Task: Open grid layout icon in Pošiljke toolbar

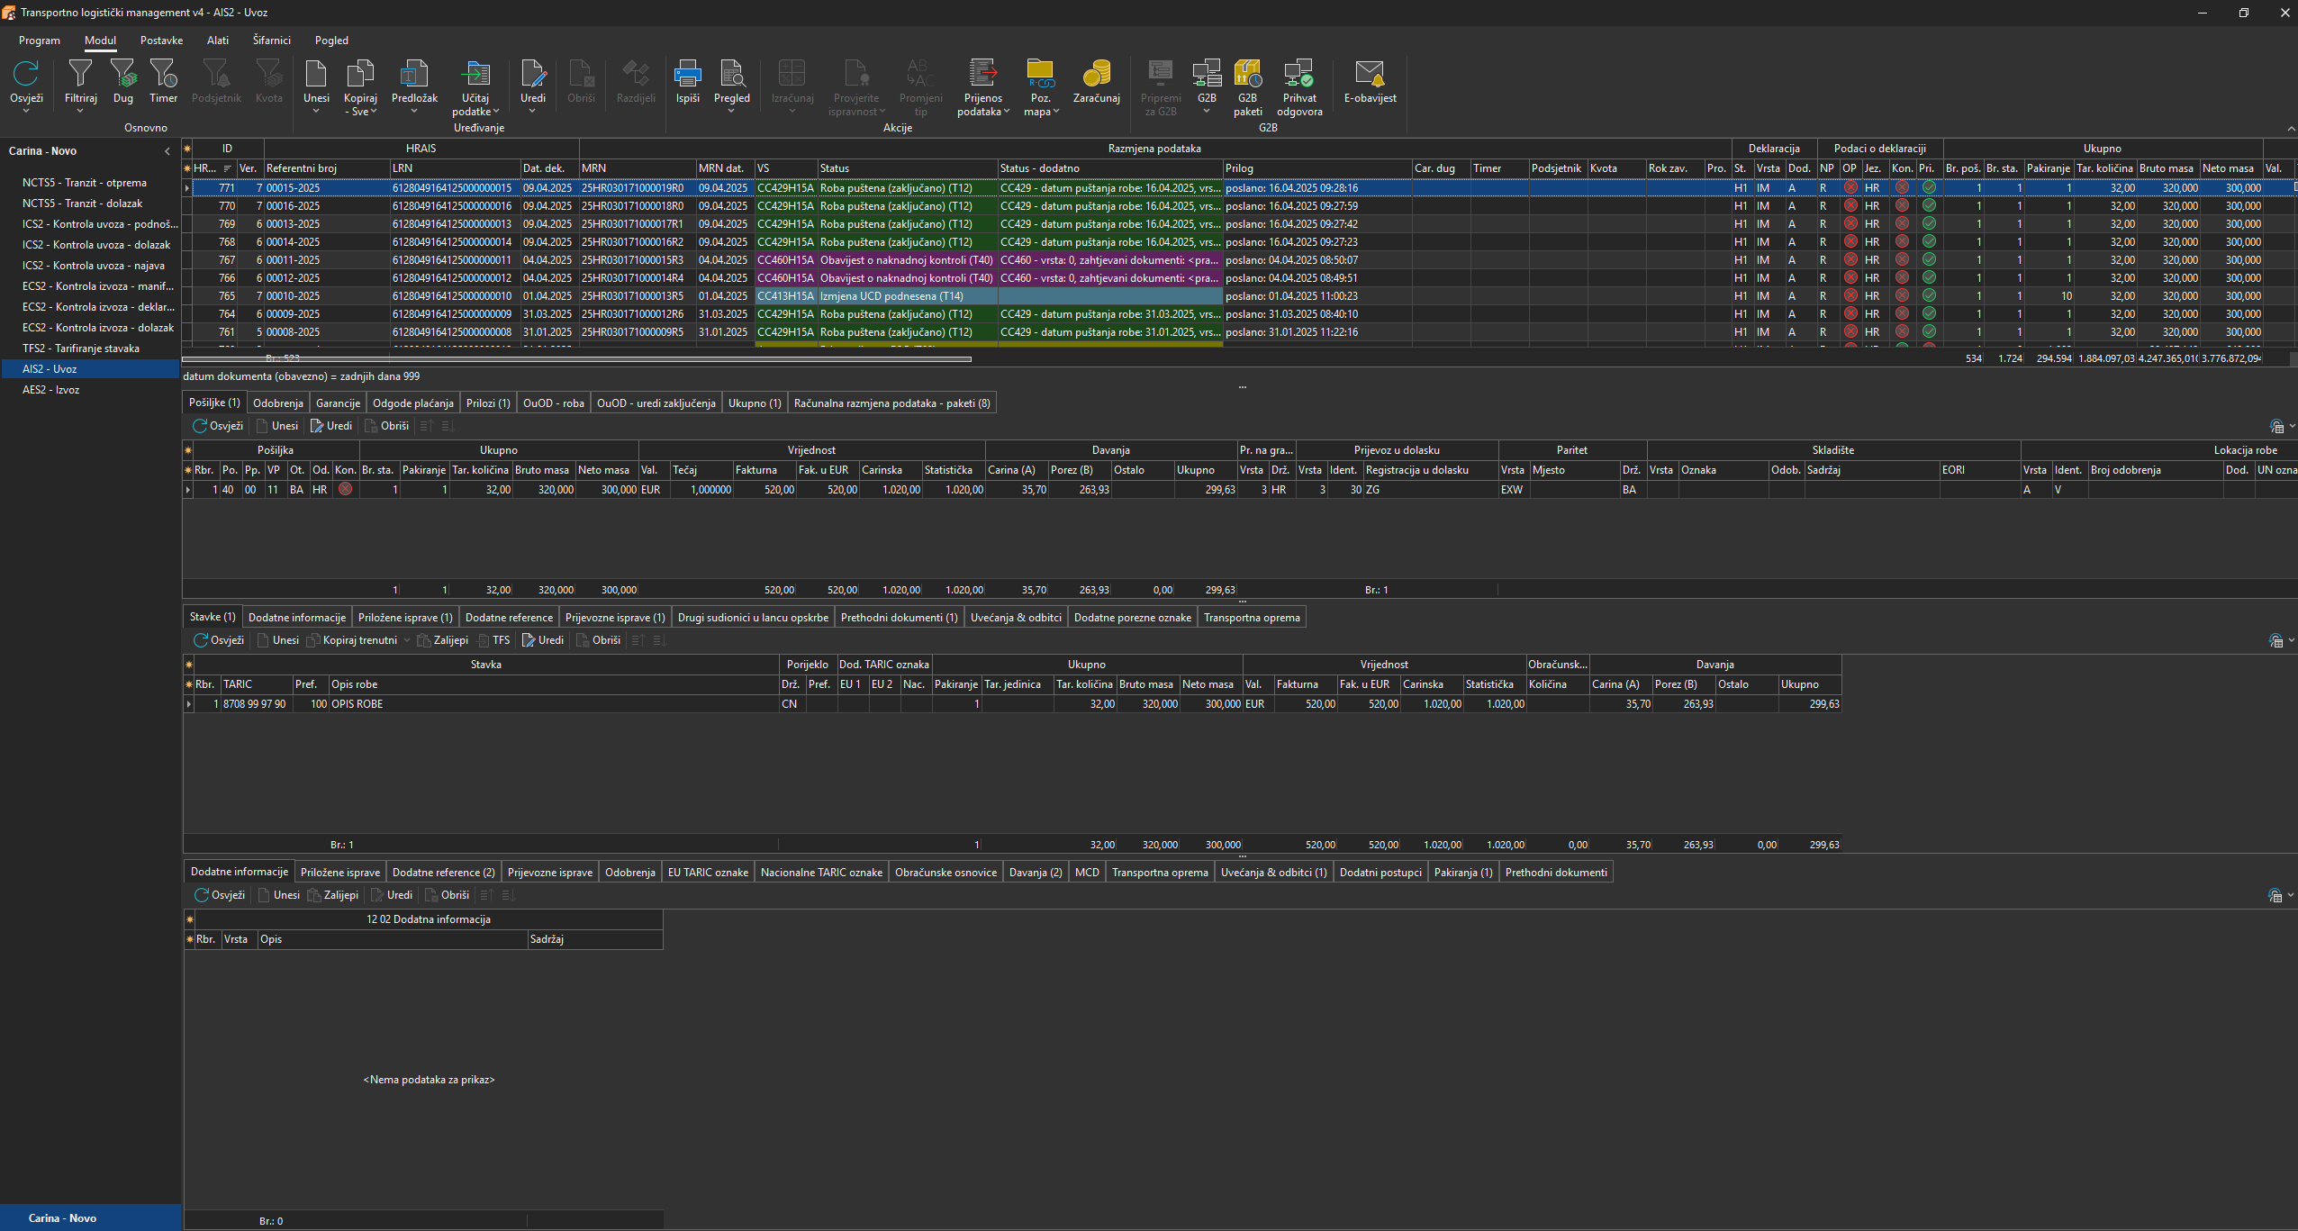Action: pos(2277,426)
